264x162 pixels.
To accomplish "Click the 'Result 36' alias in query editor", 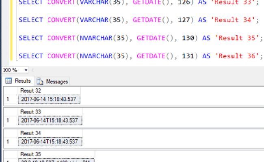I will coord(237,56).
